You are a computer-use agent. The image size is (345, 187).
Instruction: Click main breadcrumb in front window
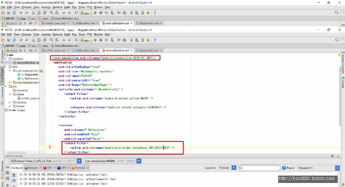[x=44, y=46]
